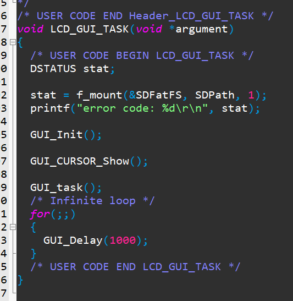Click the argument parameter name
293x301 pixels.
[x=202, y=29]
